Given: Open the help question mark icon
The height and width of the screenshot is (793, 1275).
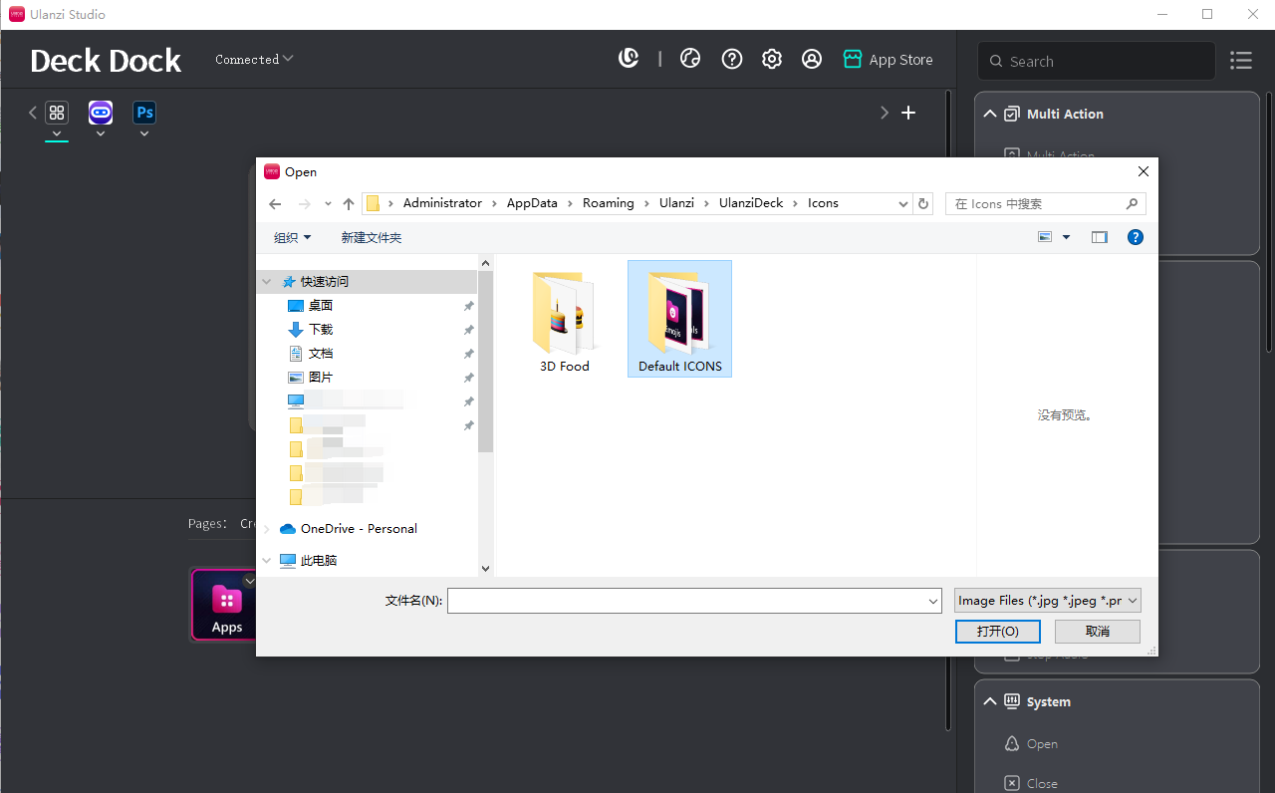Looking at the screenshot, I should tap(732, 60).
